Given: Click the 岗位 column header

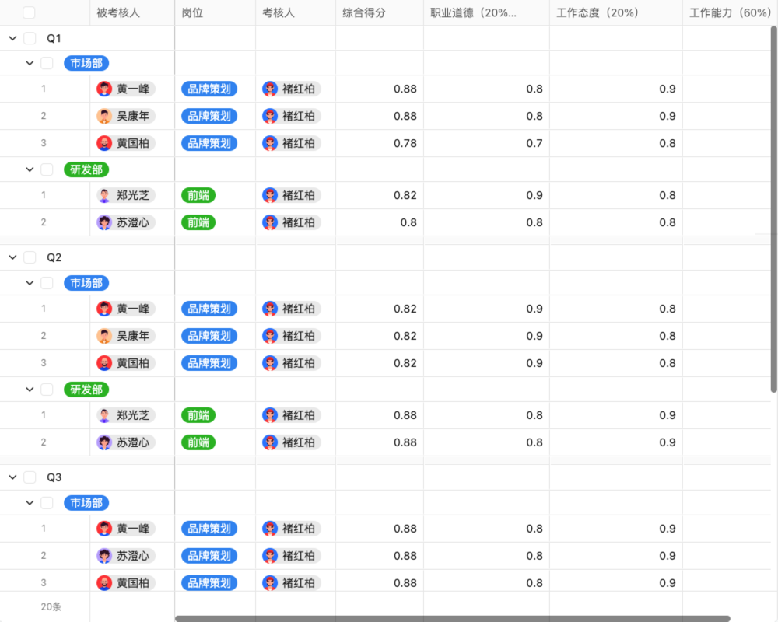Looking at the screenshot, I should point(192,12).
